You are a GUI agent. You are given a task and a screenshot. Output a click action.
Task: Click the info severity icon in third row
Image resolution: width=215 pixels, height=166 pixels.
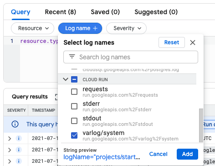point(19,161)
